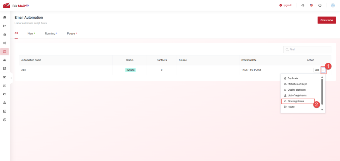Open the user profile avatar
Screen dimensions: 340x161
pyautogui.click(x=333, y=5)
